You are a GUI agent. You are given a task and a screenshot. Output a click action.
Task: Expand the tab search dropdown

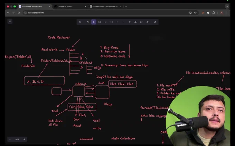point(227,7)
